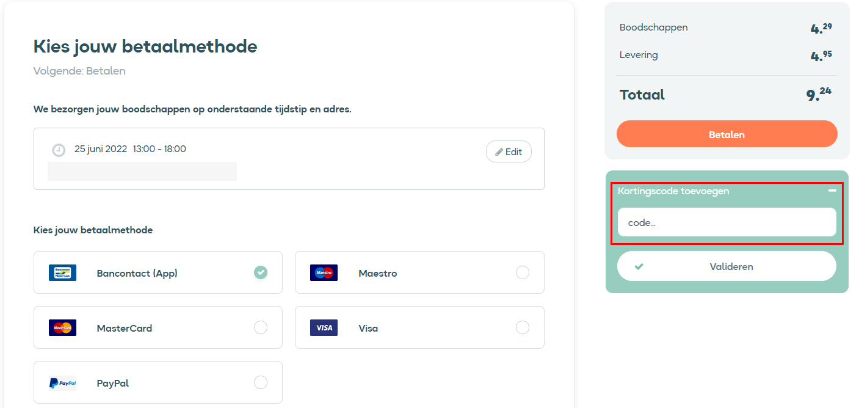Image resolution: width=859 pixels, height=408 pixels.
Task: Select the MasterCard radio button
Action: (261, 327)
